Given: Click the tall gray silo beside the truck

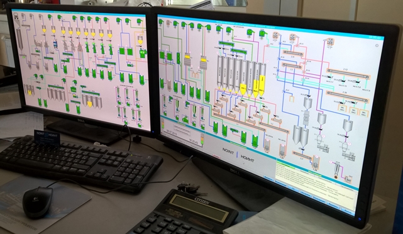Looking at the screenshot, I should click(19, 38).
